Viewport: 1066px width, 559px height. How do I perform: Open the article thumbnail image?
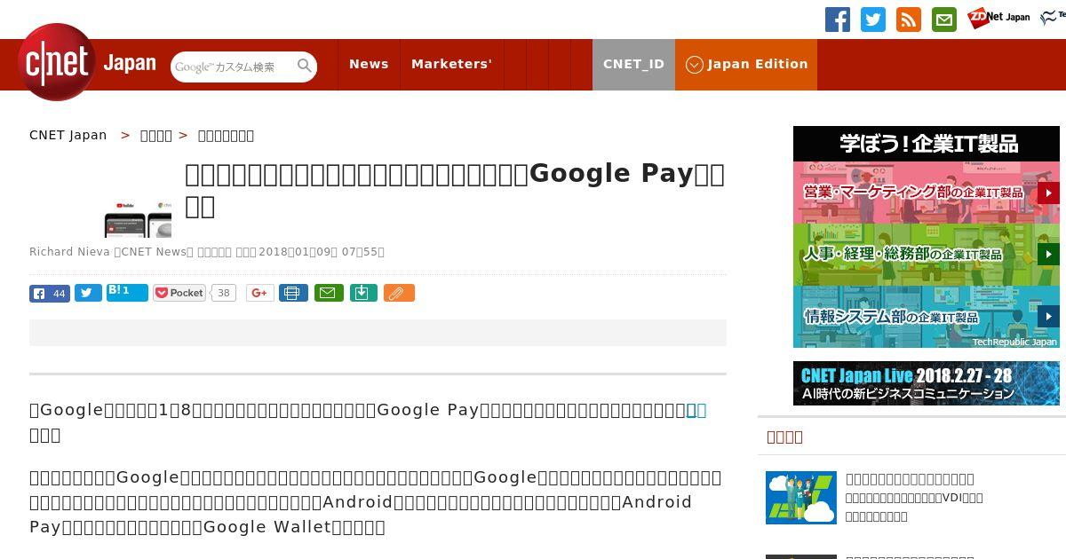(138, 218)
